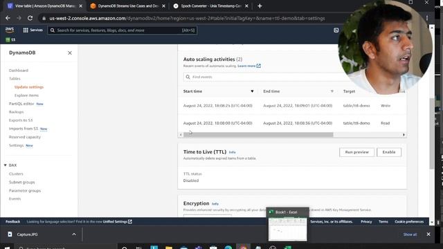
Task: Open the Info link beside Time to Live
Action: (x=233, y=152)
